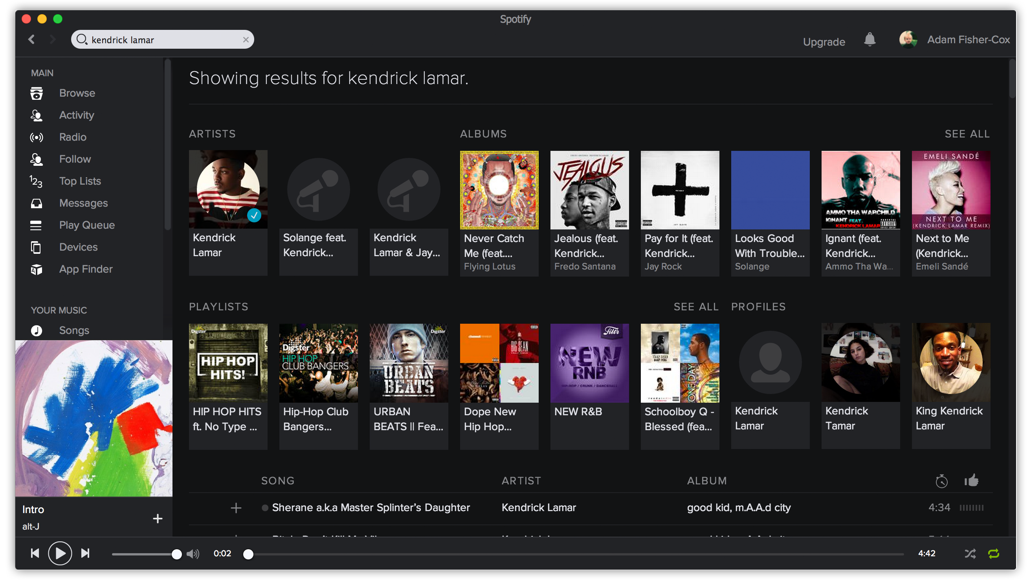Mute with the volume speaker icon

pos(193,554)
